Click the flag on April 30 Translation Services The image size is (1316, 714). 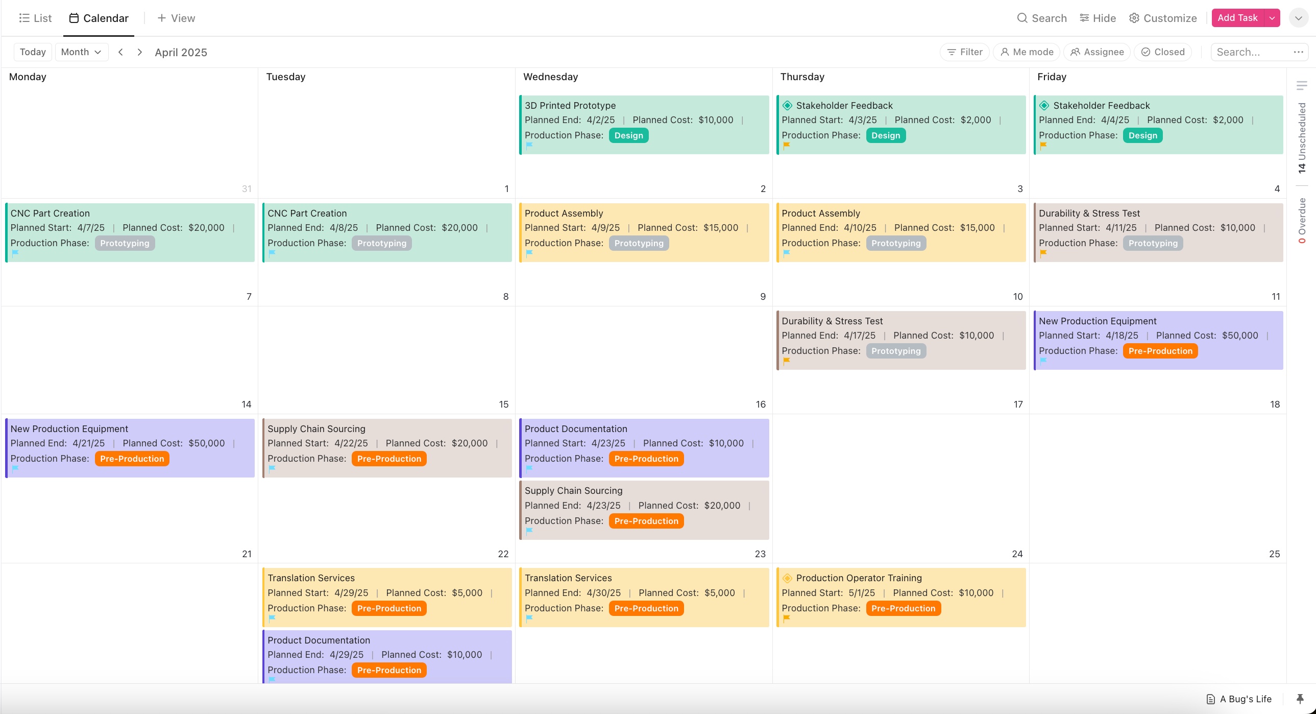[529, 619]
